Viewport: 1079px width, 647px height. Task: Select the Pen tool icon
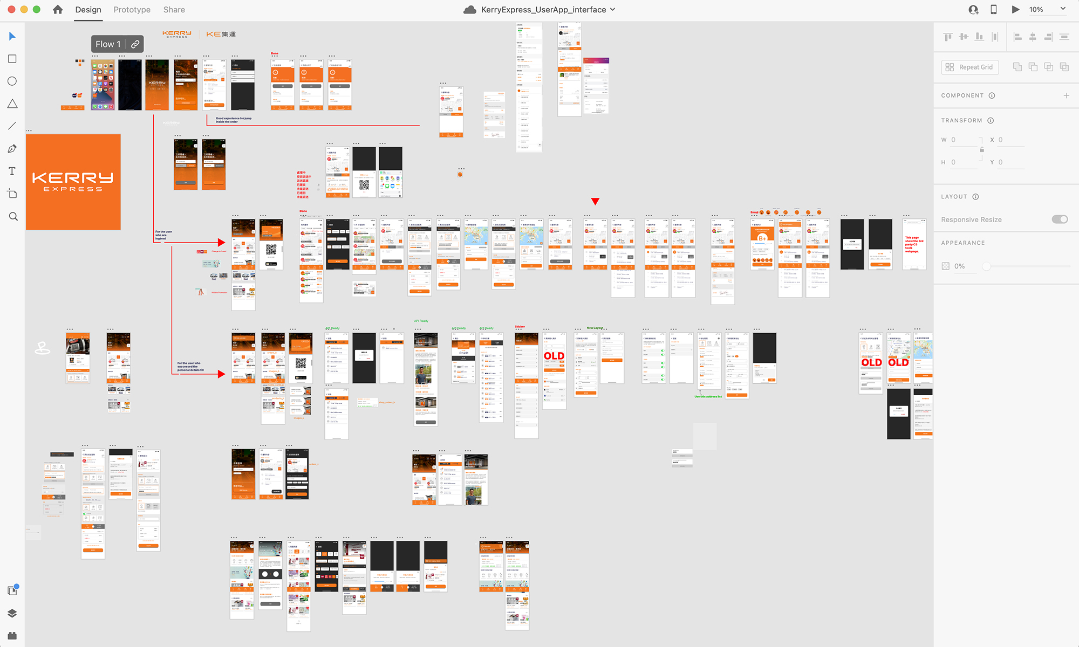click(x=12, y=149)
